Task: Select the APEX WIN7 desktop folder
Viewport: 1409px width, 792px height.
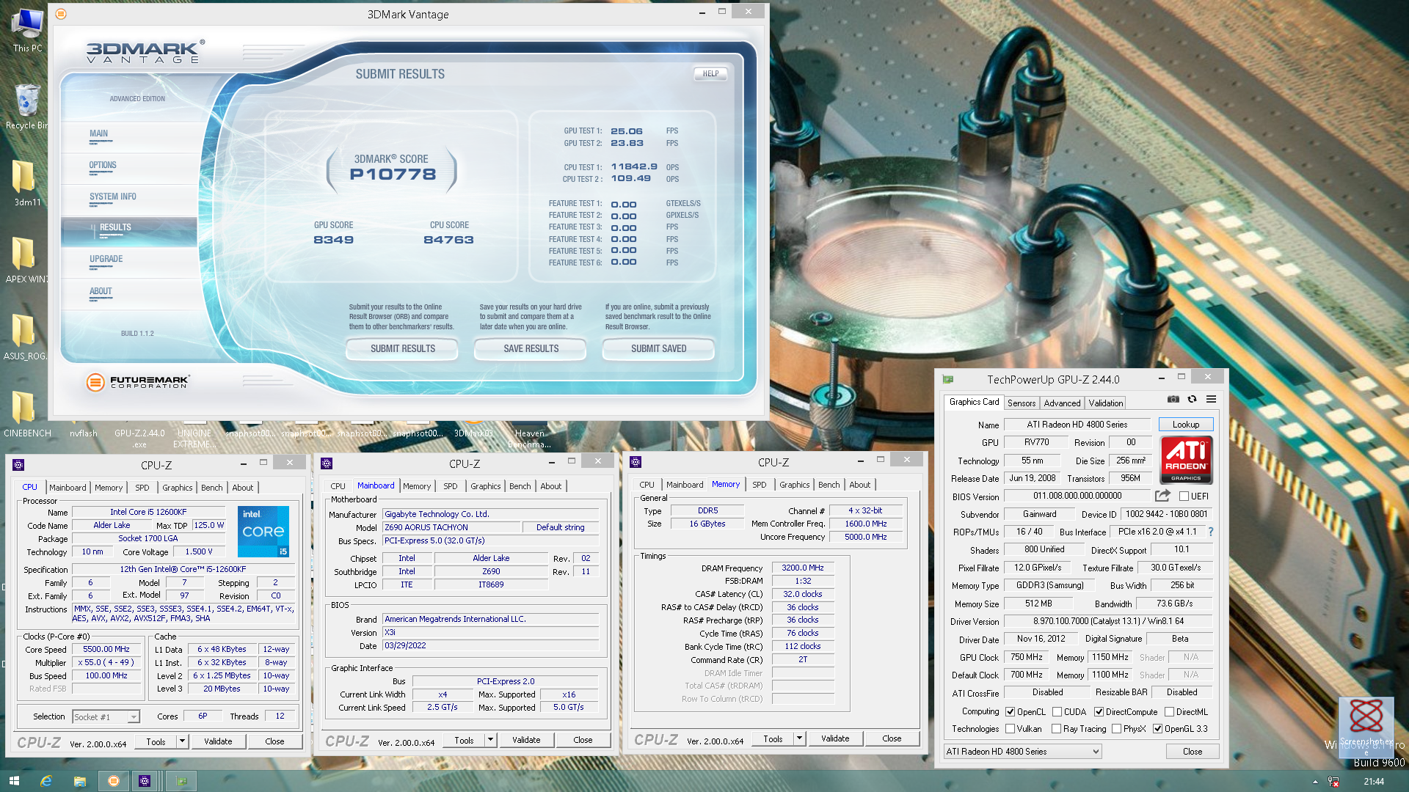Action: (27, 260)
